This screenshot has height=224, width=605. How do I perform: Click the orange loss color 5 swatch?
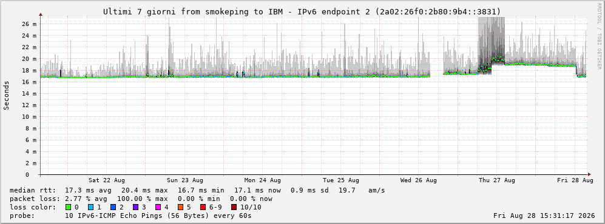pyautogui.click(x=180, y=207)
